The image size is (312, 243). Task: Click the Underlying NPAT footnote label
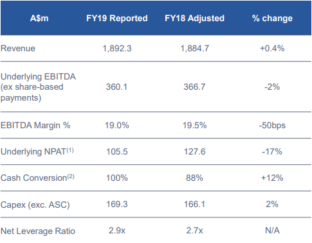click(37, 151)
